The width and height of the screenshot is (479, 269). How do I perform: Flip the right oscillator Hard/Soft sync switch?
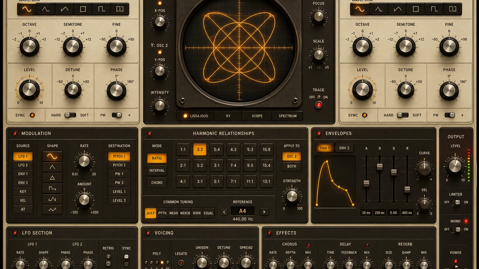pos(403,115)
